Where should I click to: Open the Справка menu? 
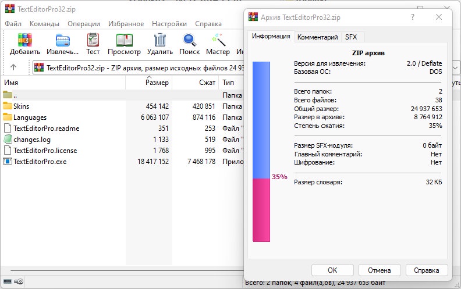208,24
